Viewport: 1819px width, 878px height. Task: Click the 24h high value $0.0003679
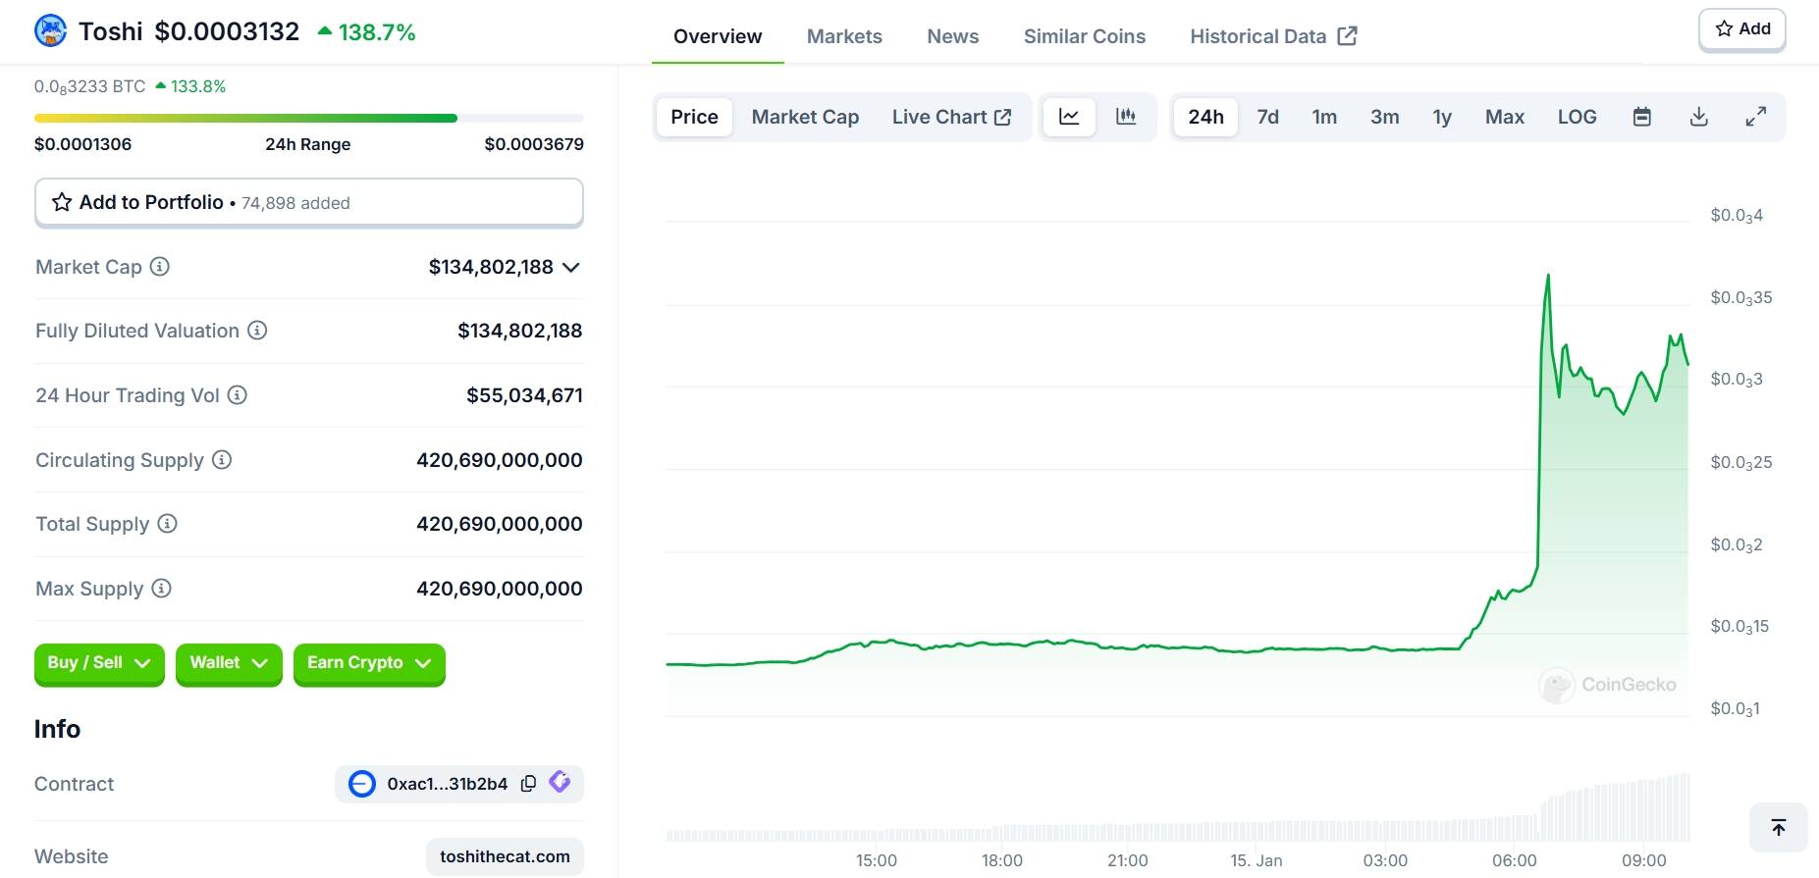(x=534, y=144)
